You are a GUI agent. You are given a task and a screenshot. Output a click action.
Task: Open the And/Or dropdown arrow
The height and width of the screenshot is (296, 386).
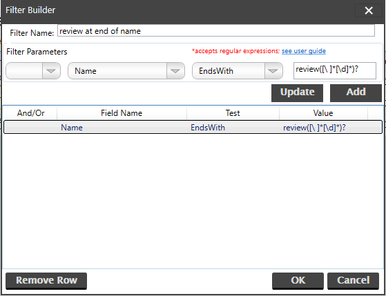[51, 71]
